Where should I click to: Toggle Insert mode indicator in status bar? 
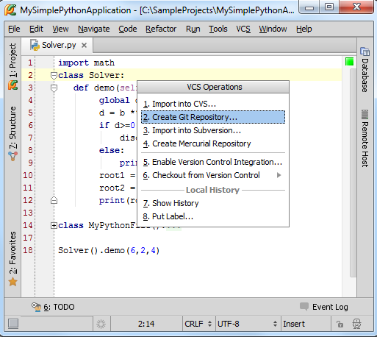click(294, 324)
